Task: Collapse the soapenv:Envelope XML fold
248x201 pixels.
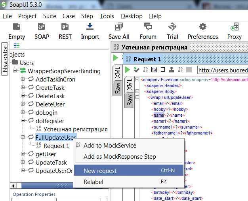Action: pyautogui.click(x=137, y=79)
